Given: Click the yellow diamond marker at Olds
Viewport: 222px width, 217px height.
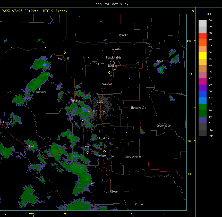Looking at the screenshot, I should (x=100, y=107).
